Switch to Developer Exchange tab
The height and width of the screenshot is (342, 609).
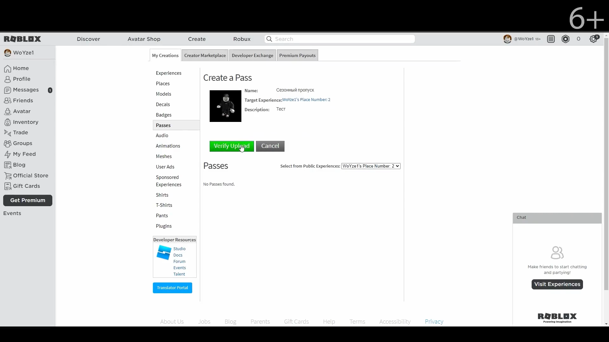tap(252, 55)
